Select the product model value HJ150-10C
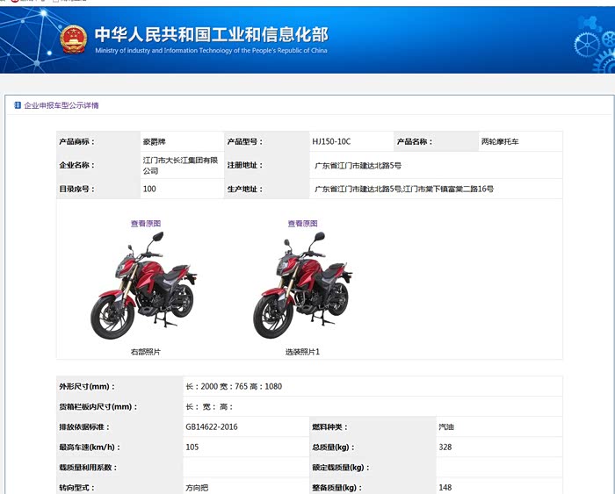 click(331, 141)
